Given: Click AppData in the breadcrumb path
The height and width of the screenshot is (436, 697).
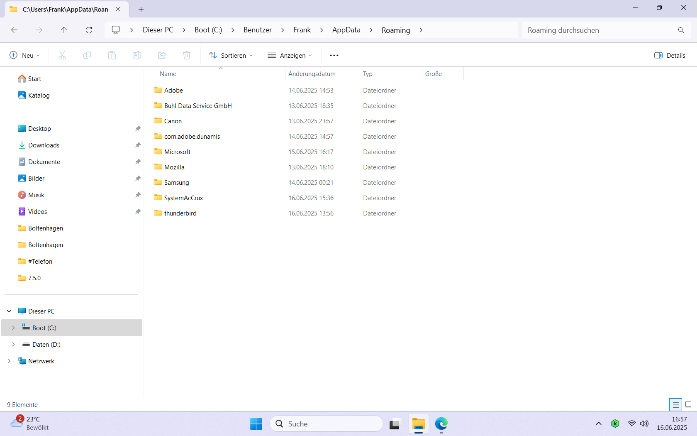Looking at the screenshot, I should click(346, 30).
